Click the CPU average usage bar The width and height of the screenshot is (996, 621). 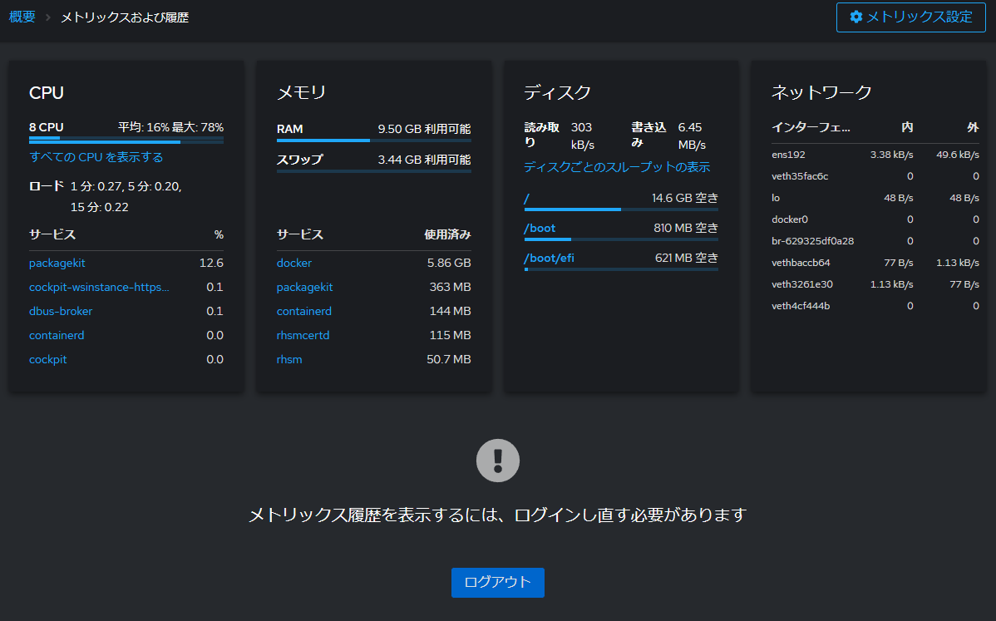125,140
